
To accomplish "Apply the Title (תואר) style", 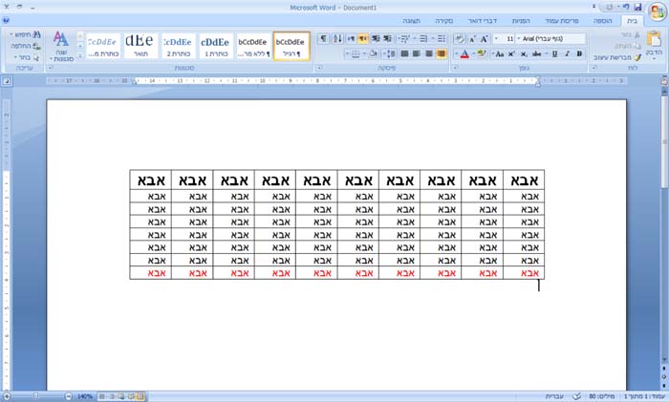I will pos(140,46).
